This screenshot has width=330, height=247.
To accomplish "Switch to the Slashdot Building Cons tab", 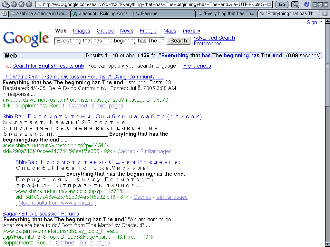I will (102, 14).
